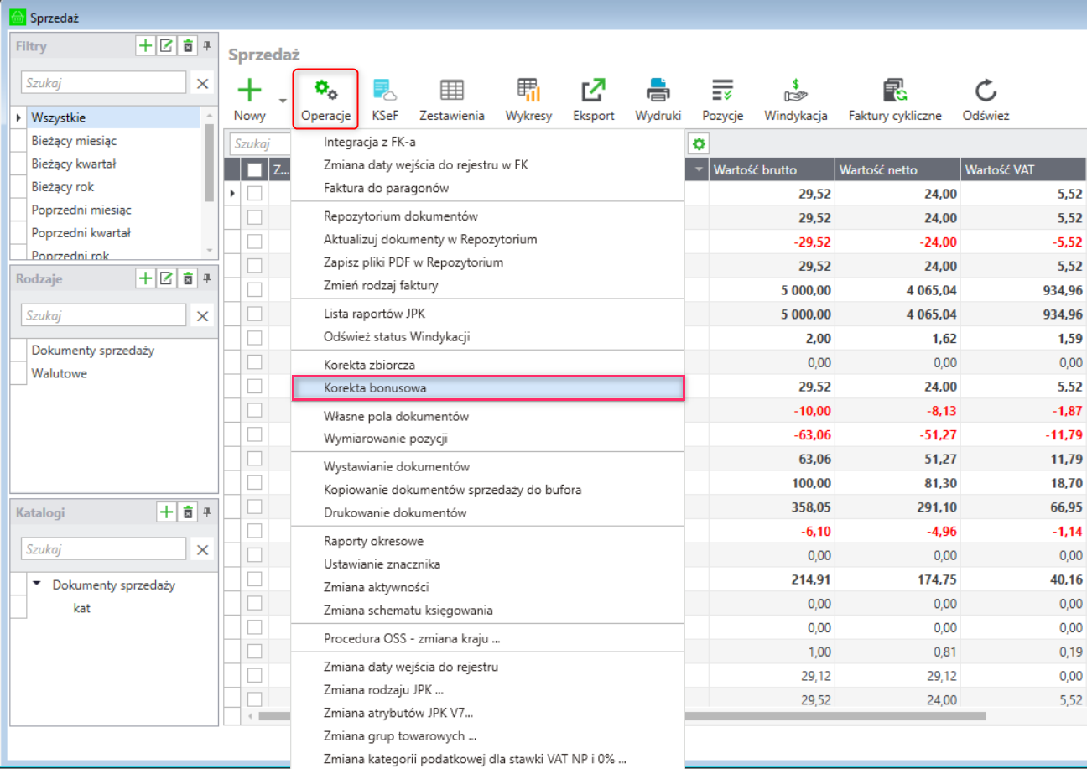Delete catalog using Katalogi trash icon
The height and width of the screenshot is (769, 1087).
click(188, 512)
